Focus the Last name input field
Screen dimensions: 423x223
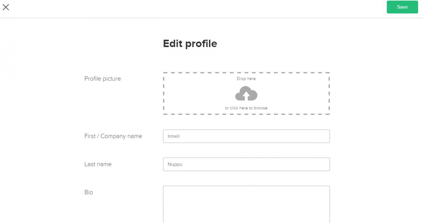pyautogui.click(x=246, y=164)
